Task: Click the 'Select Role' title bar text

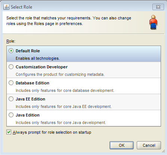Action: (22, 7)
